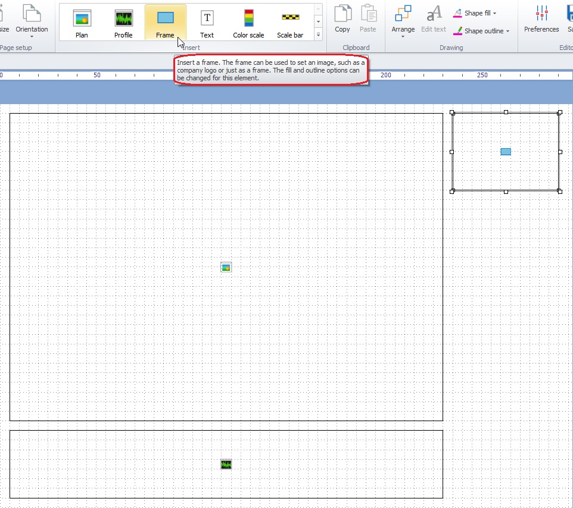Click the Shape fill pencil icon
The height and width of the screenshot is (508, 573).
(x=458, y=12)
